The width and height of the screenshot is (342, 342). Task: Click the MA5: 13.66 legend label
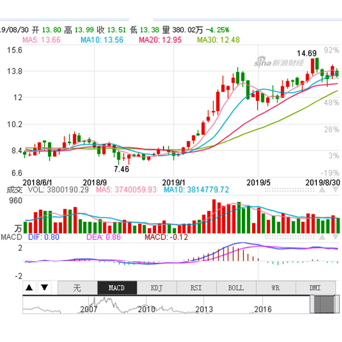[42, 40]
